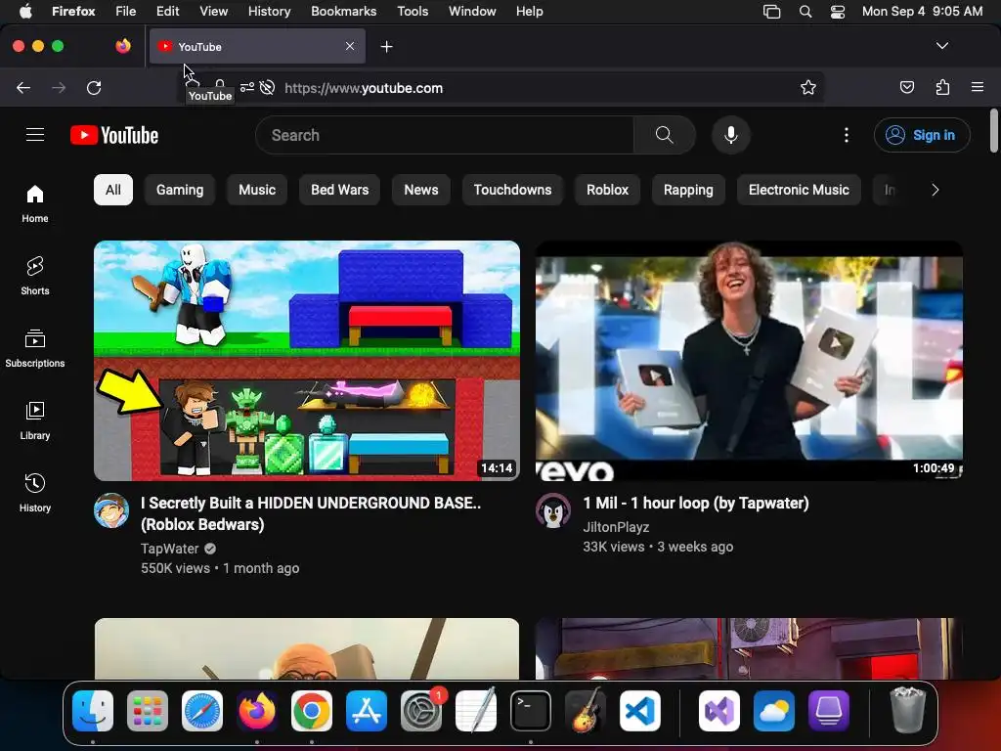Screen dimensions: 1001x751
Task: Click the search magnifier button
Action: (664, 135)
